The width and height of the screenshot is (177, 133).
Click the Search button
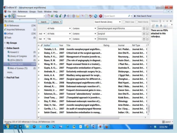(44, 22)
